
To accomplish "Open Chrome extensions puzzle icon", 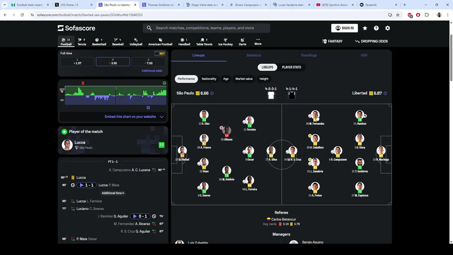I will [426, 15].
